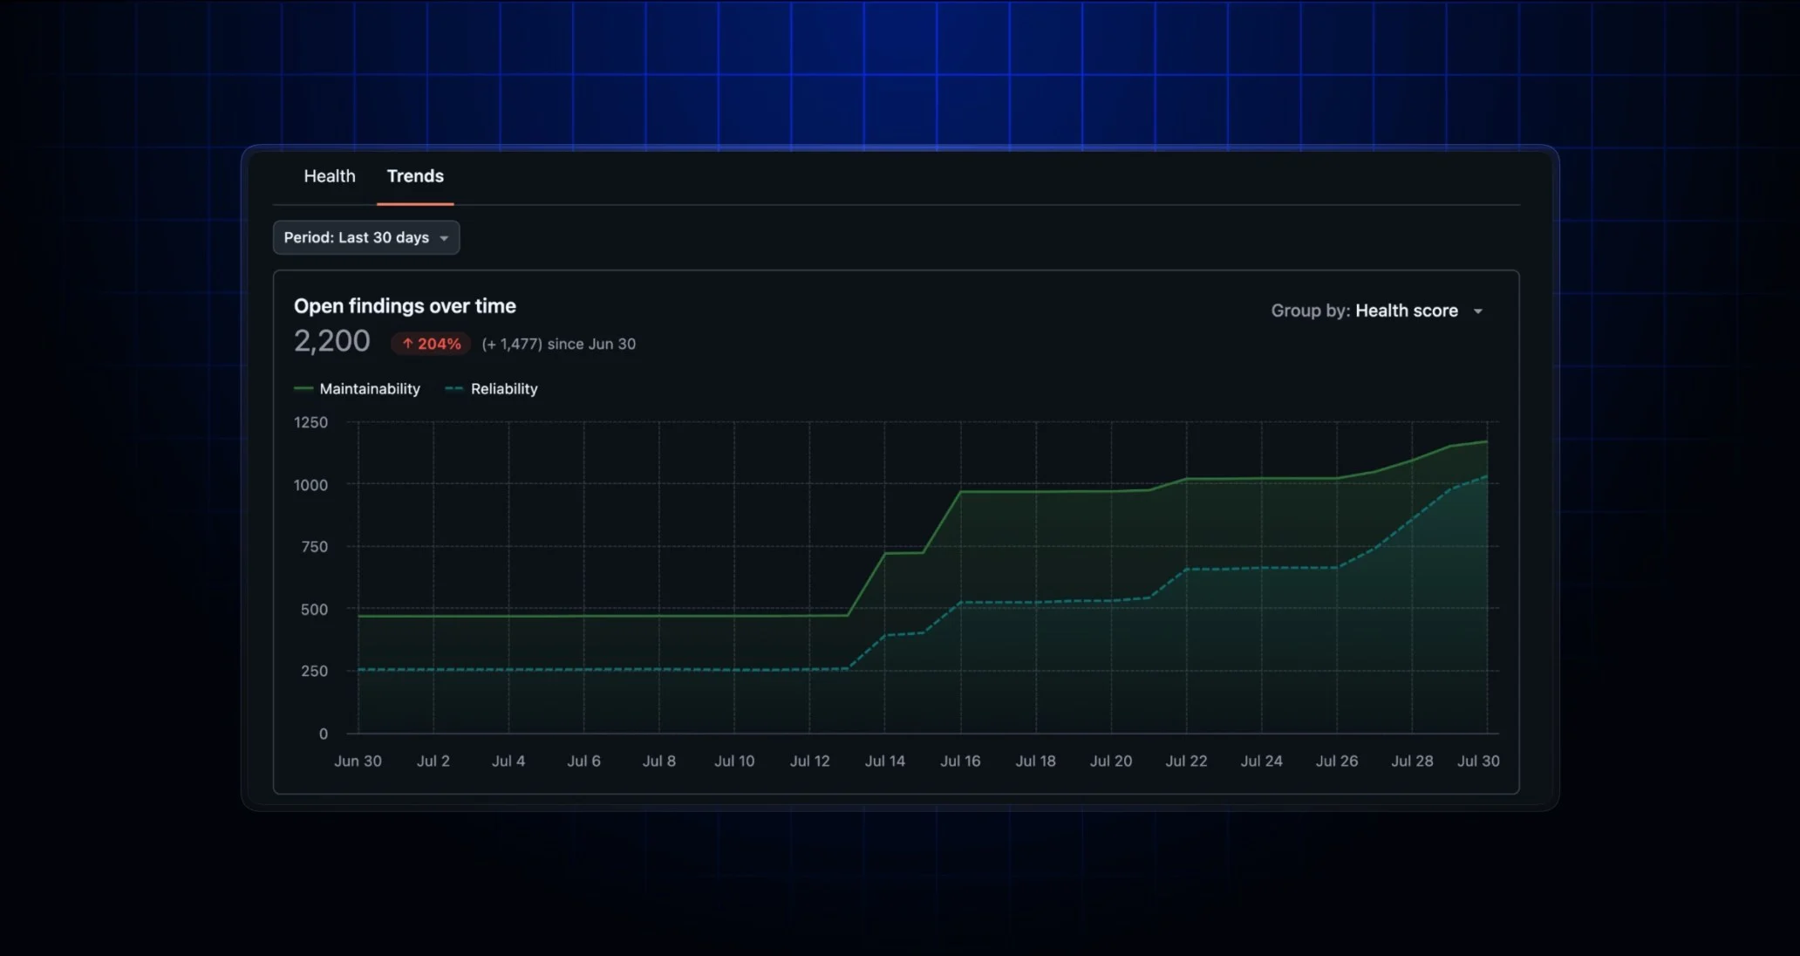The width and height of the screenshot is (1800, 956).
Task: Toggle the Maintainability legend series
Action: 358,389
